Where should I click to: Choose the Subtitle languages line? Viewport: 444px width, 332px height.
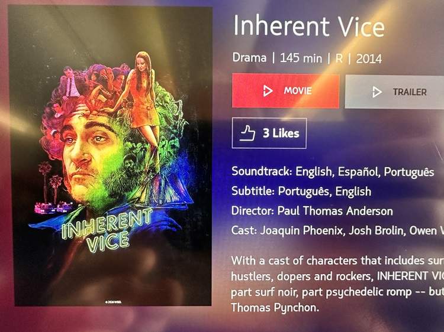click(x=301, y=191)
